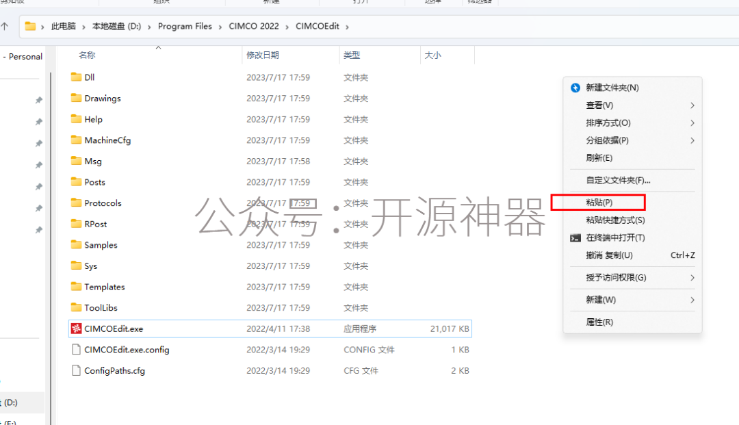Select the MachineCfg folder name
Image resolution: width=739 pixels, height=425 pixels.
(107, 140)
